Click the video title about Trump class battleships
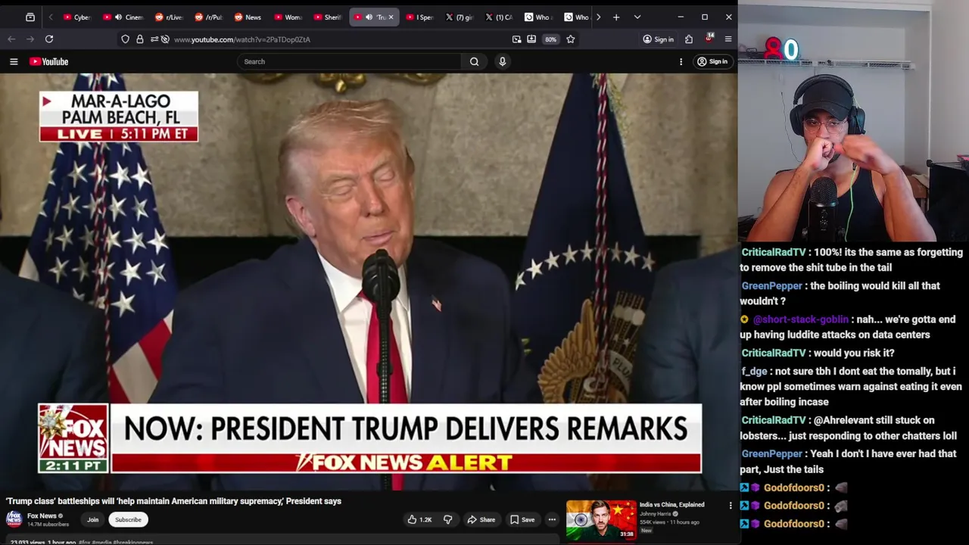The height and width of the screenshot is (545, 969). pos(174,501)
